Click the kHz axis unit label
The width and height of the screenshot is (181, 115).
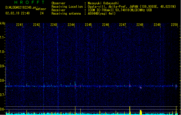(3, 23)
